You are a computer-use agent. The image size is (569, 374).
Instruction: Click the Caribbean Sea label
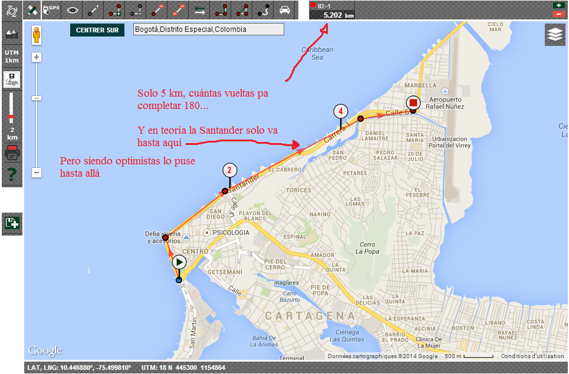pyautogui.click(x=317, y=53)
